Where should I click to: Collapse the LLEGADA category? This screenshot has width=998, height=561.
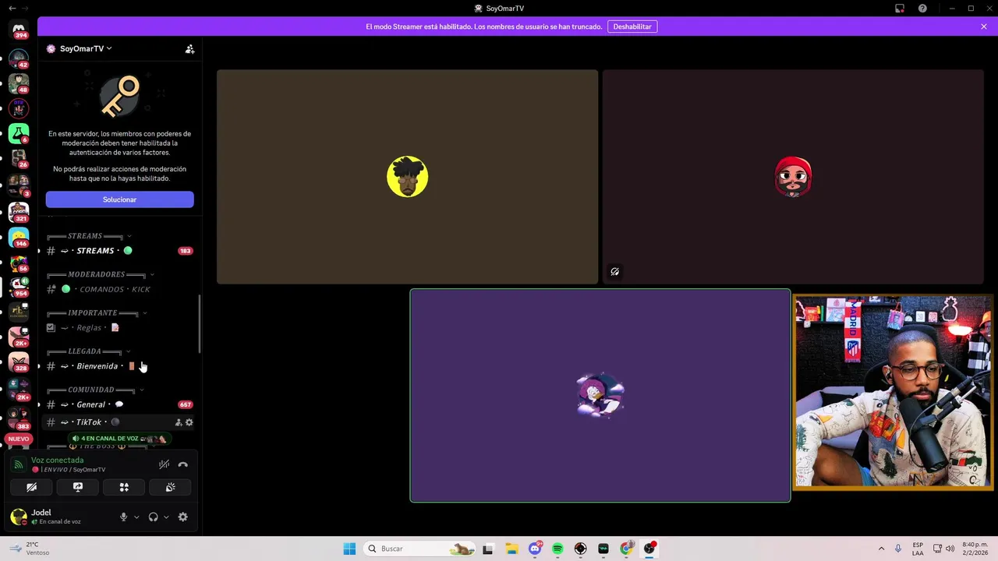[89, 351]
